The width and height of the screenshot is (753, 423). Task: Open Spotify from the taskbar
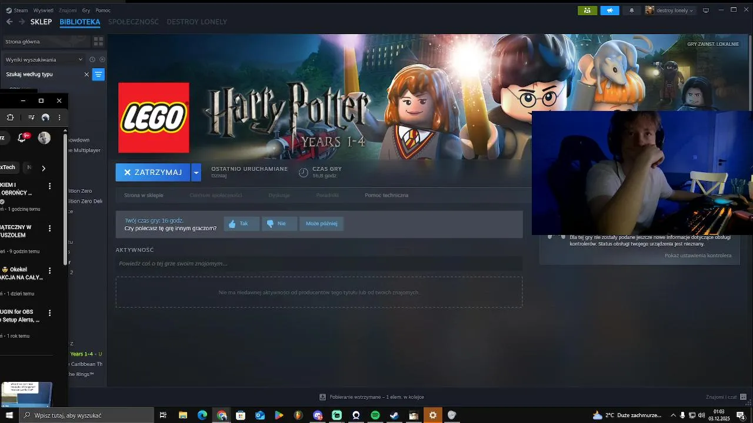(375, 415)
